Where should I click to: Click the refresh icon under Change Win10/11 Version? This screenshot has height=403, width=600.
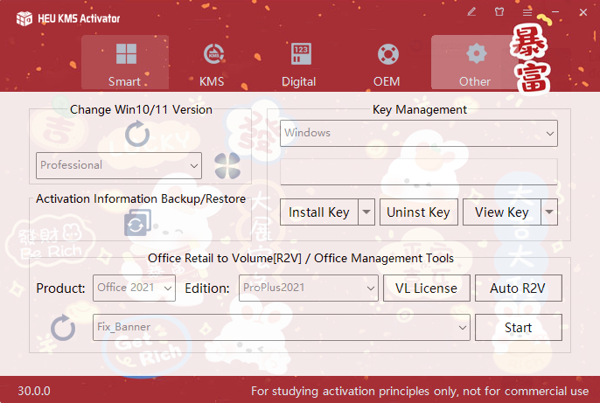point(137,134)
